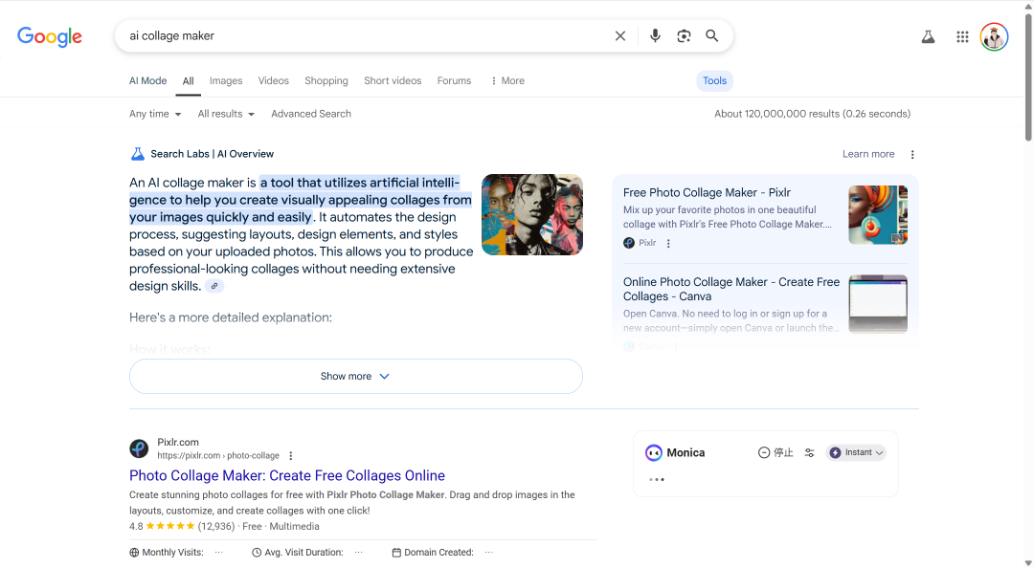
Task: Open the Google apps grid
Action: click(962, 37)
